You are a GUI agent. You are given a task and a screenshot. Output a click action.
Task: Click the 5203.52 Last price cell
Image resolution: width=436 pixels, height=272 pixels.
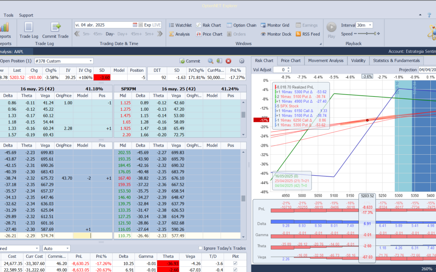point(17,77)
